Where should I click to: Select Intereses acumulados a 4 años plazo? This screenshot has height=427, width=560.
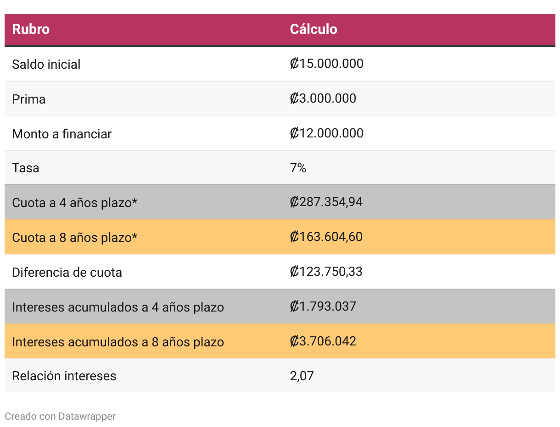click(118, 307)
